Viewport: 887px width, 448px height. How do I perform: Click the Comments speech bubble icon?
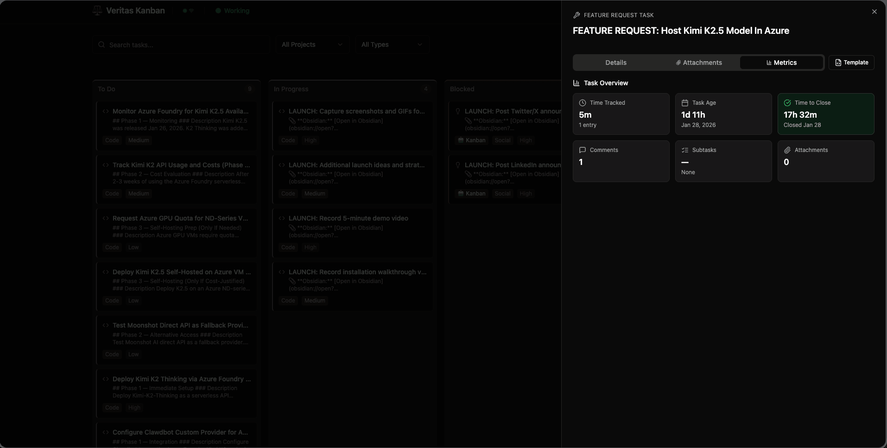[583, 150]
